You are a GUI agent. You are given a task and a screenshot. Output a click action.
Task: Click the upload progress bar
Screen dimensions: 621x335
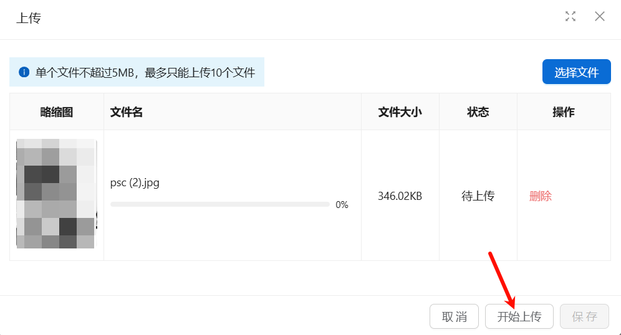click(x=219, y=204)
